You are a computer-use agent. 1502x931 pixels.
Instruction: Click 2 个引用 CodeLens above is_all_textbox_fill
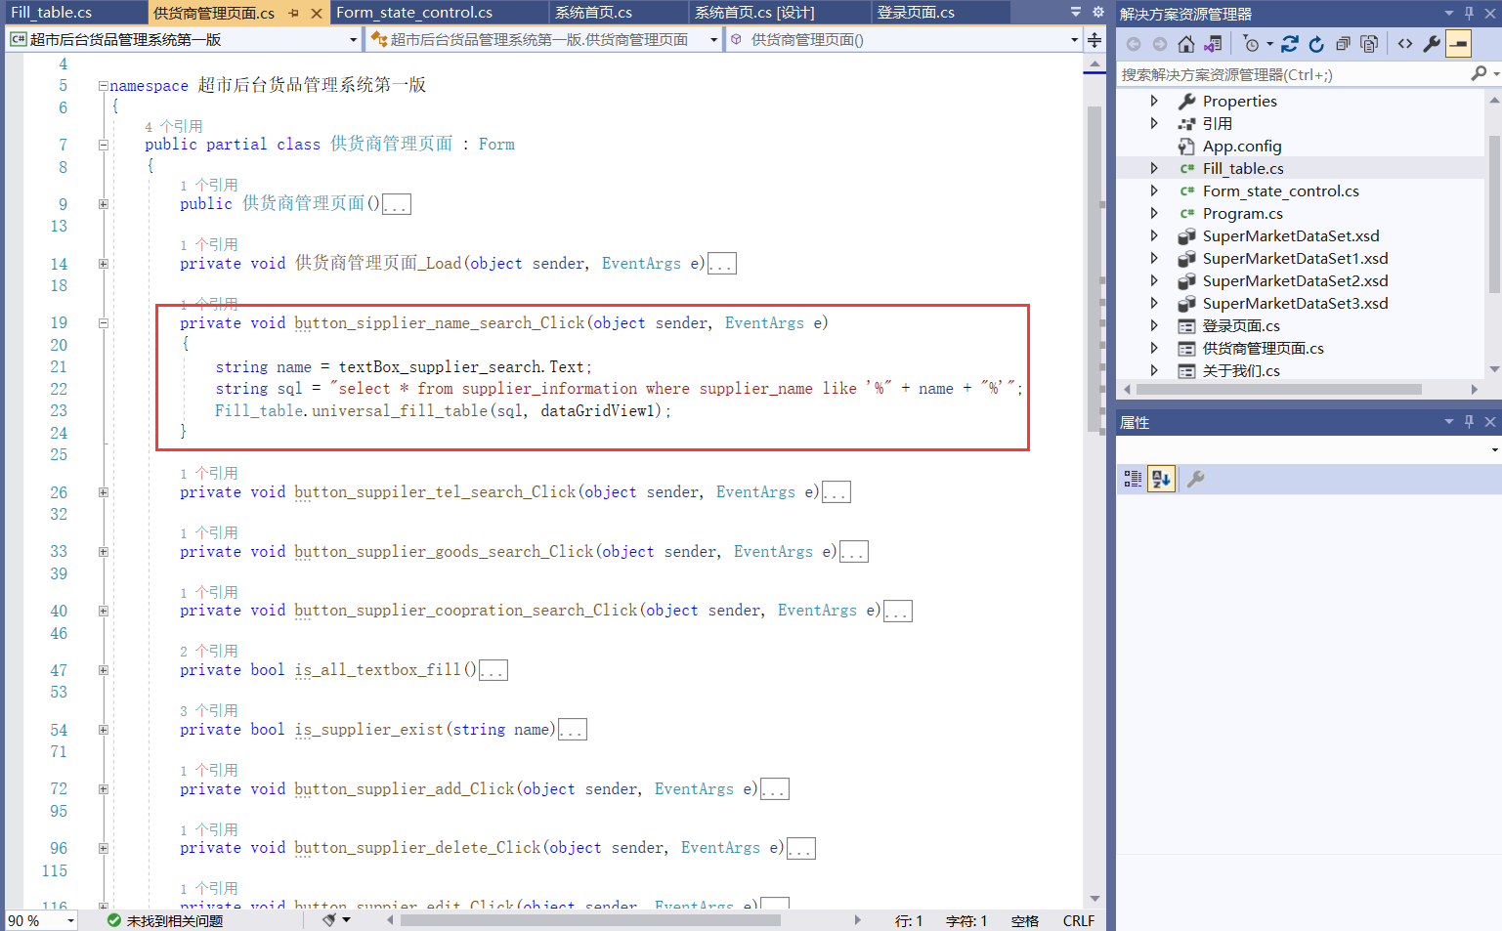209,651
